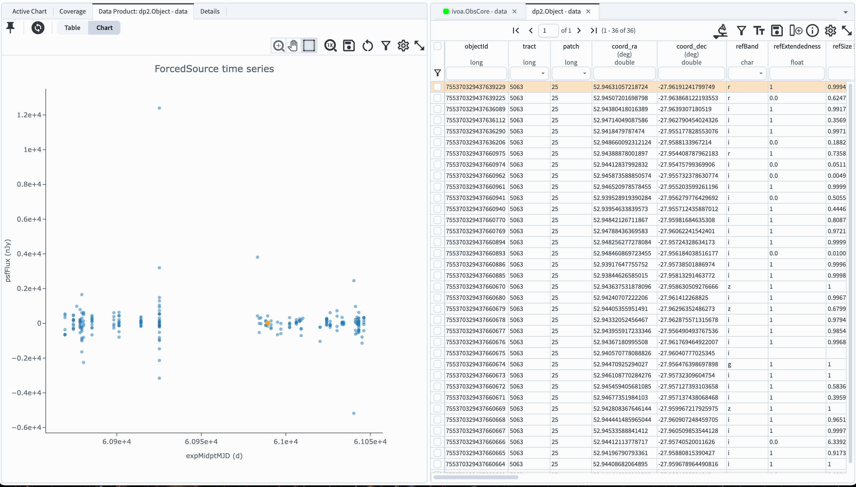Check row with objectId 755370329437639229

point(437,87)
